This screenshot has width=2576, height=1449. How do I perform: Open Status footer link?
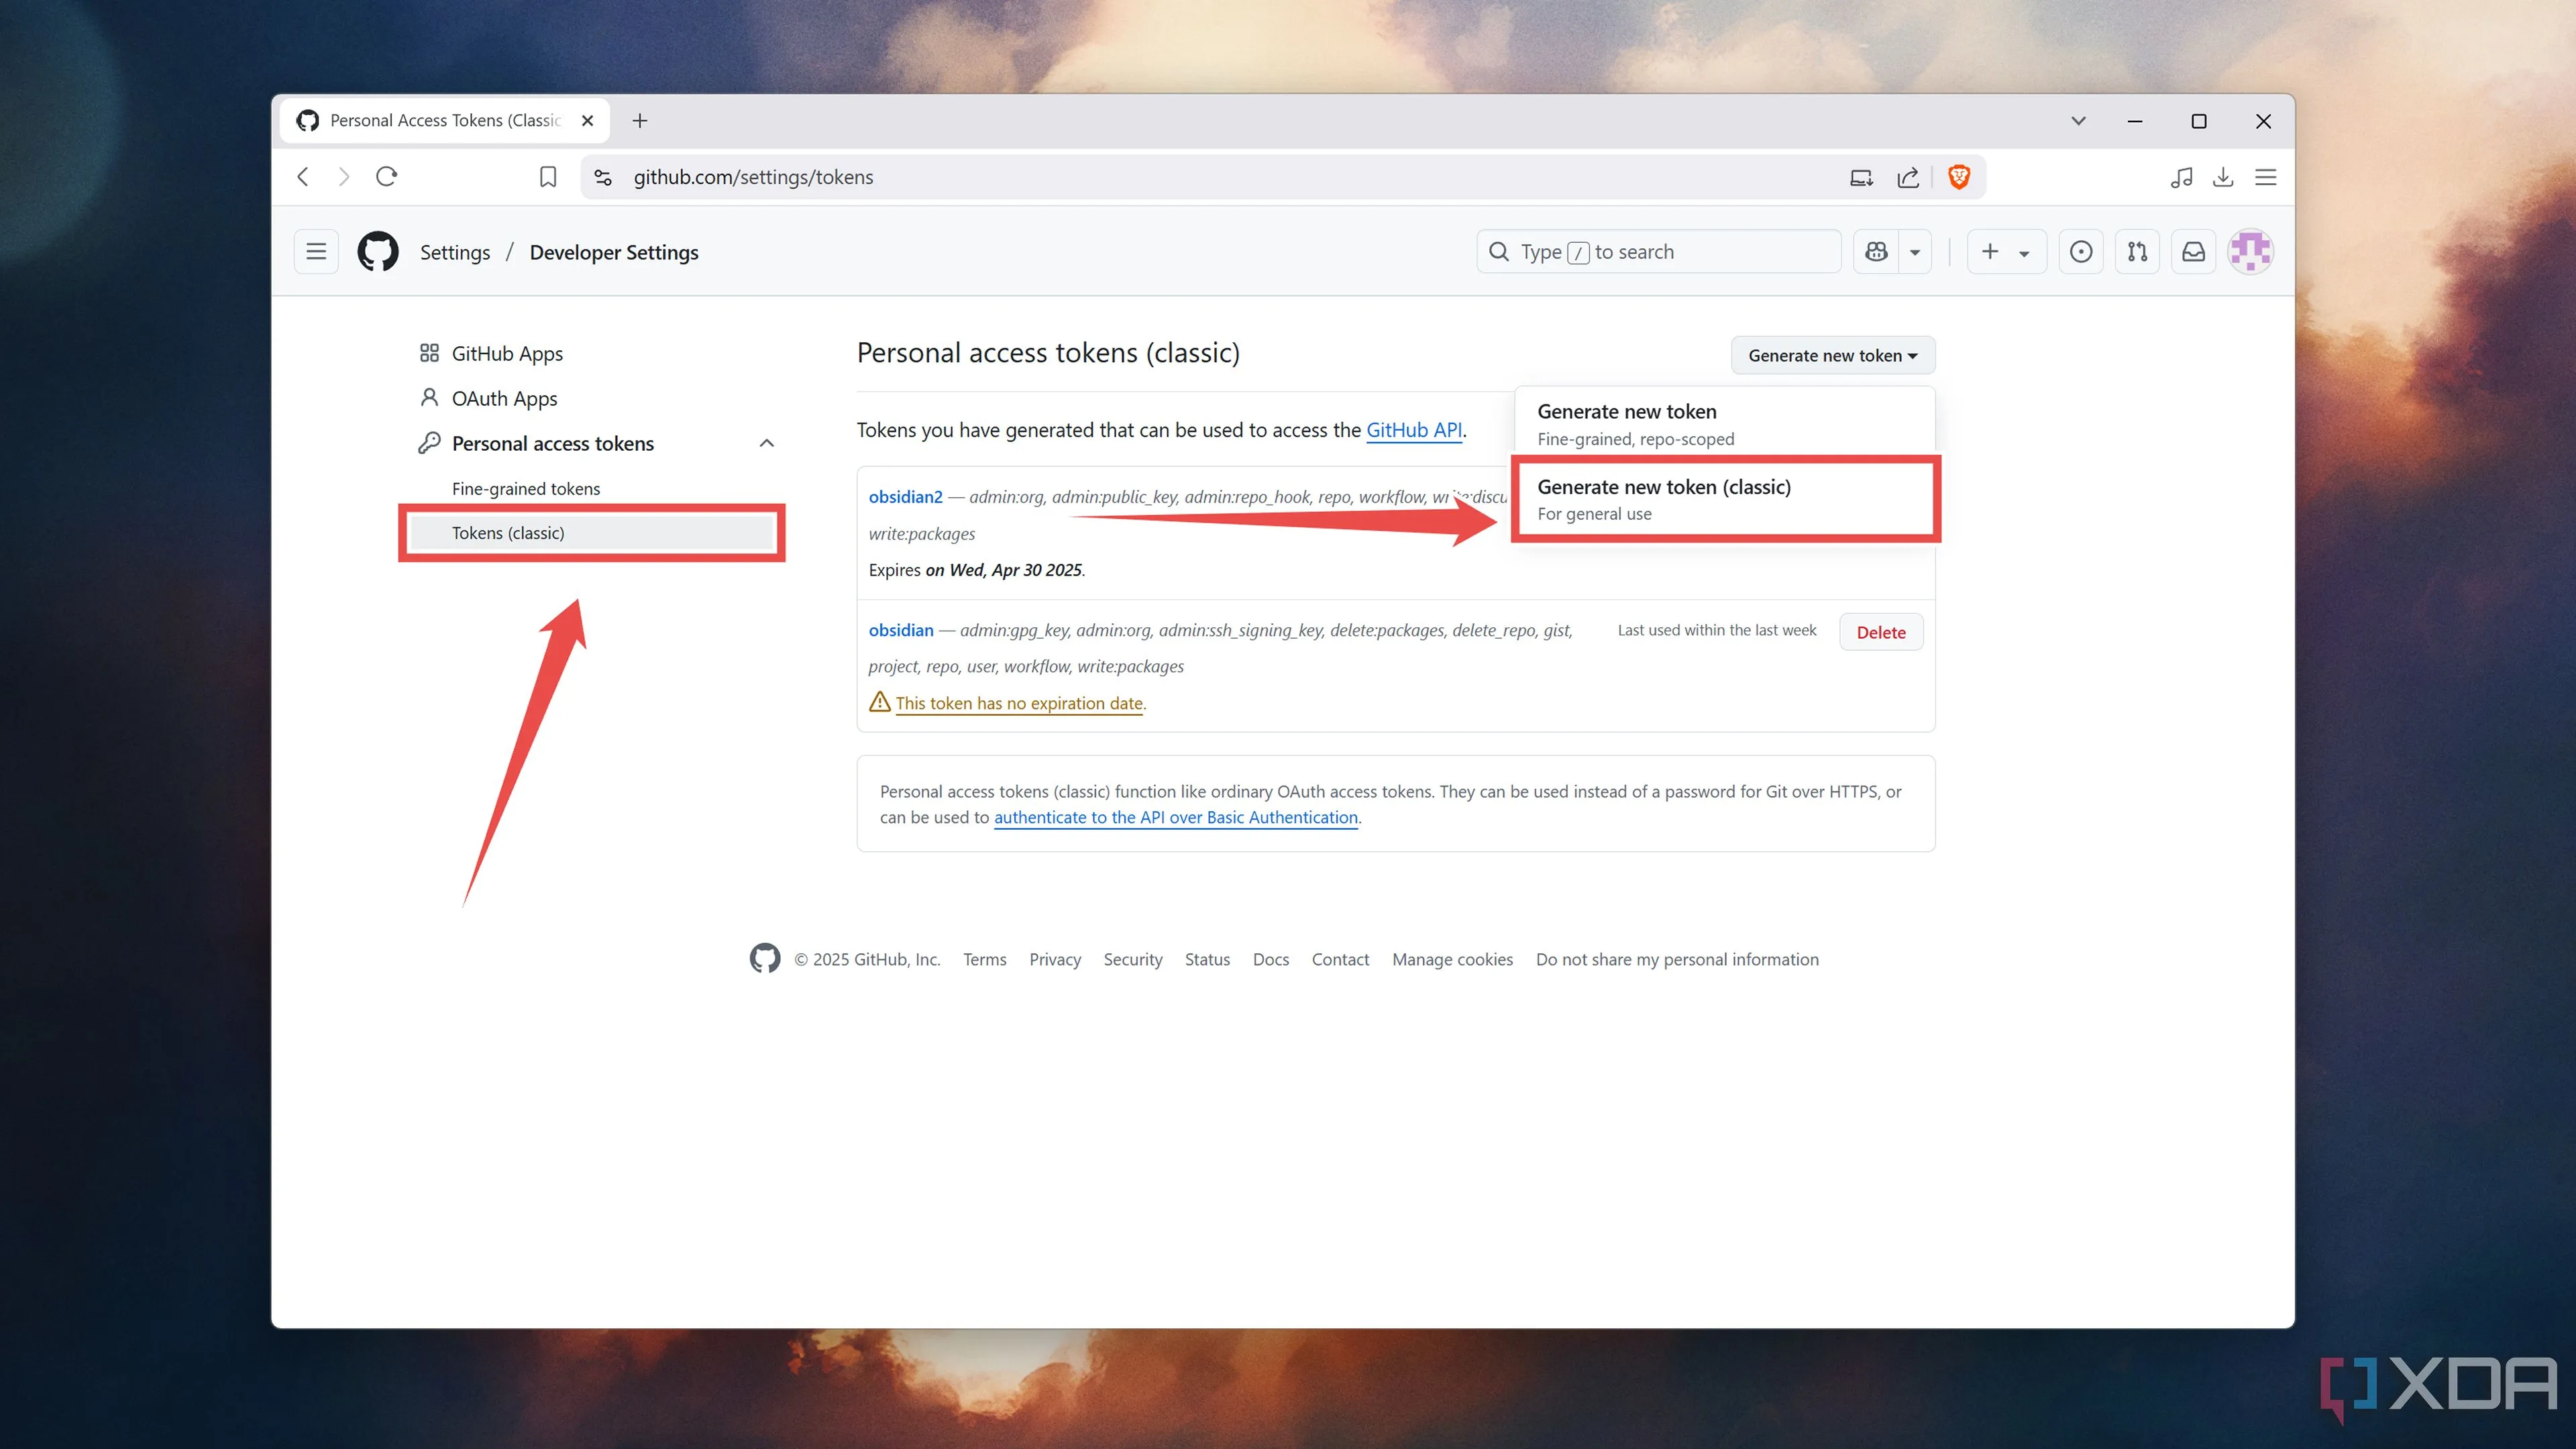coord(1207,959)
